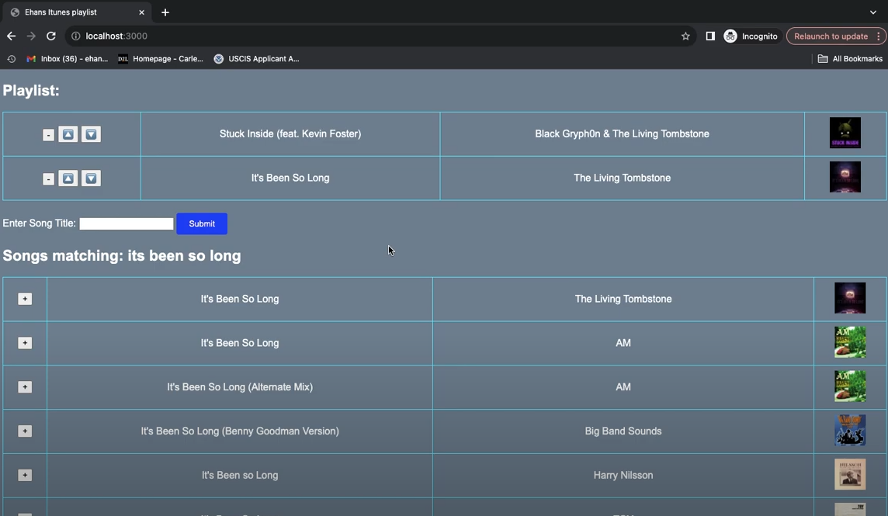Select the Songs matching heading
Screen dimensions: 888x516
(122, 255)
